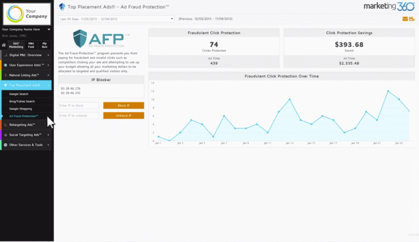This screenshot has height=242, width=419.
Task: Click Retargeting Ads icon
Action: pyautogui.click(x=5, y=125)
